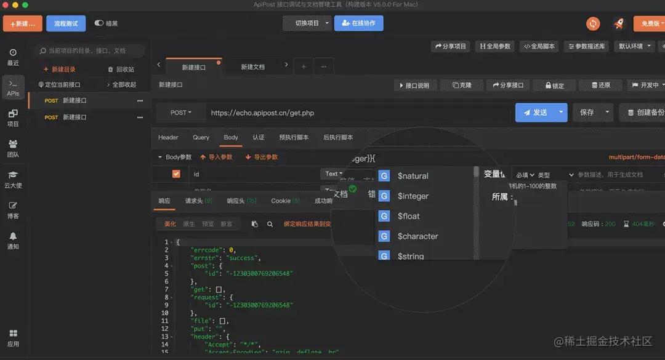
Task: Switch to the Cookie tab in the response area
Action: tap(282, 201)
